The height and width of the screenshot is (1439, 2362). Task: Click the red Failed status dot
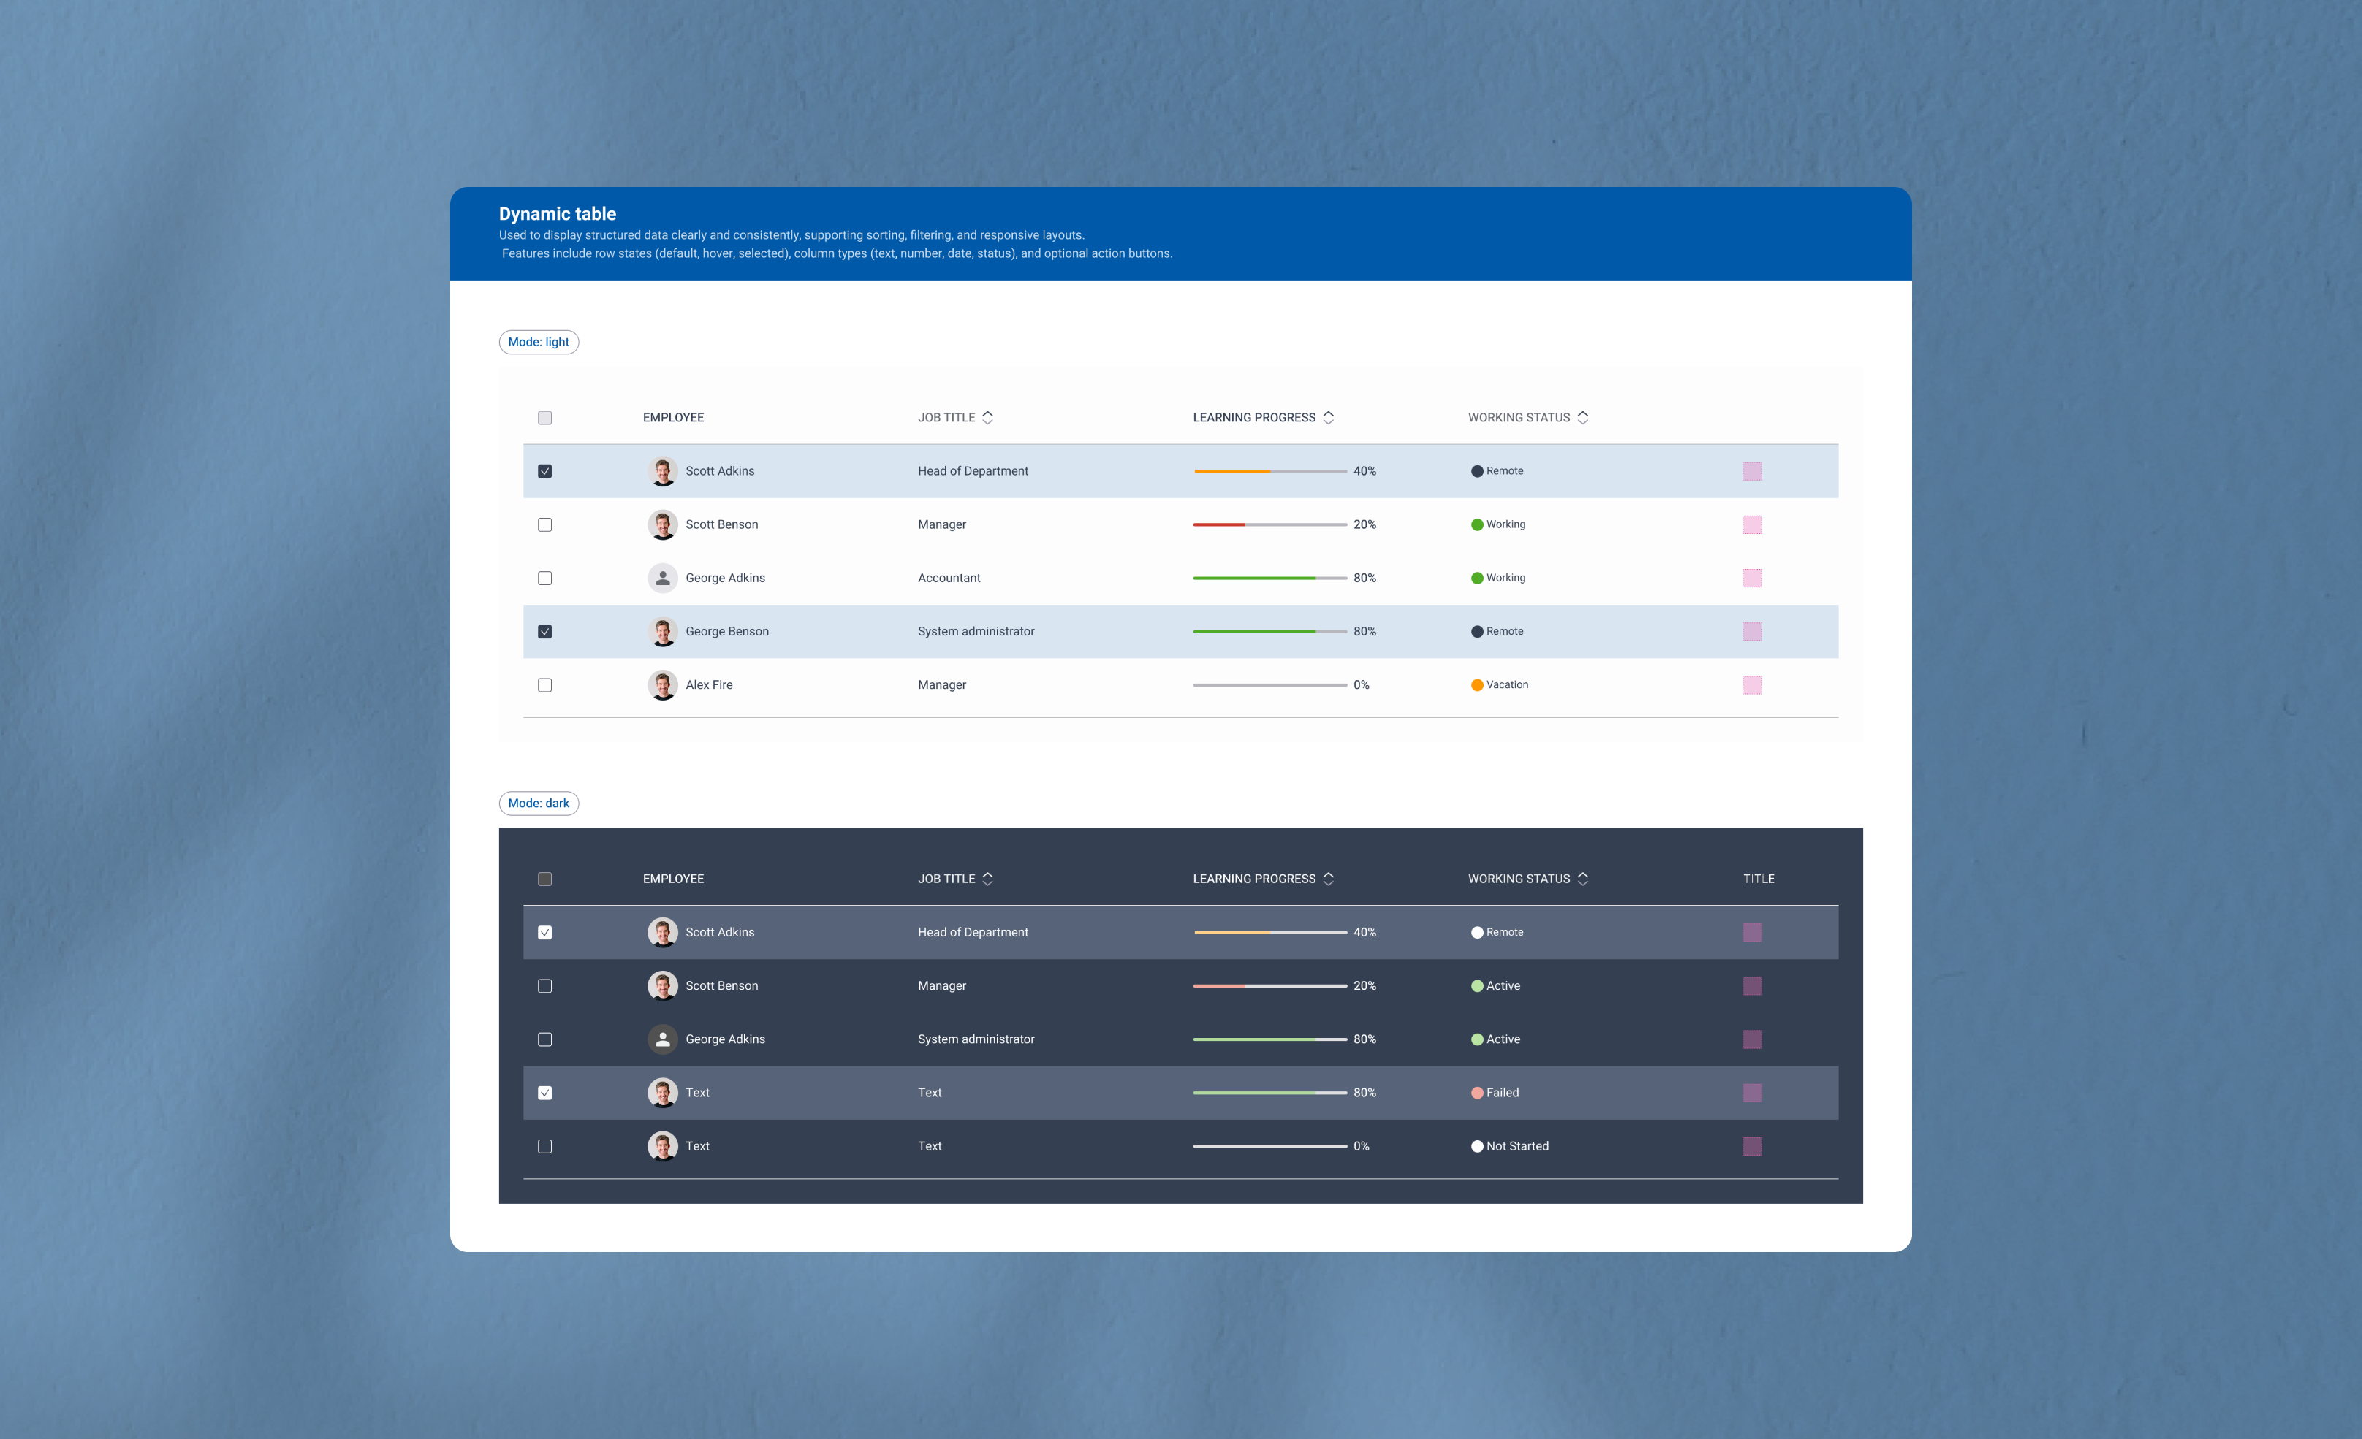click(1477, 1093)
